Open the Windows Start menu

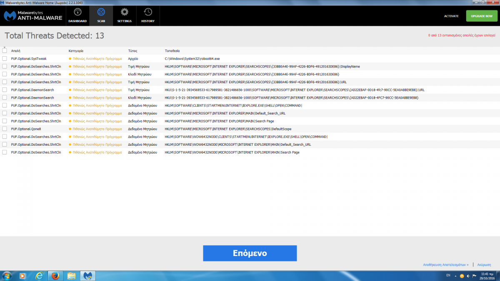coord(7,276)
